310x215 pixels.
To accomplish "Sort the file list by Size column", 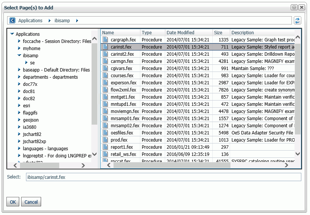I will coord(221,32).
